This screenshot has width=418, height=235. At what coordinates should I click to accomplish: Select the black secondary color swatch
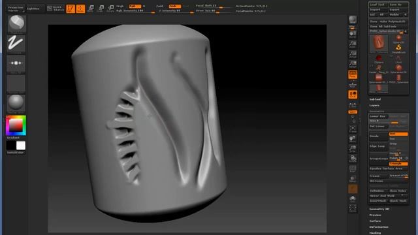point(11,146)
